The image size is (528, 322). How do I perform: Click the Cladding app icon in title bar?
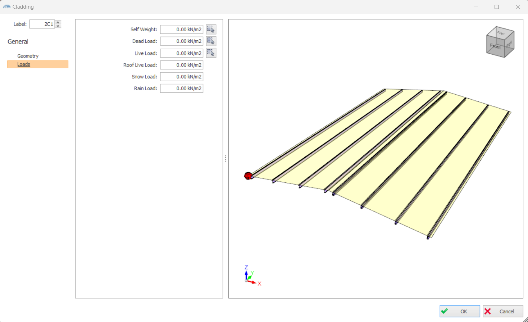tap(6, 7)
